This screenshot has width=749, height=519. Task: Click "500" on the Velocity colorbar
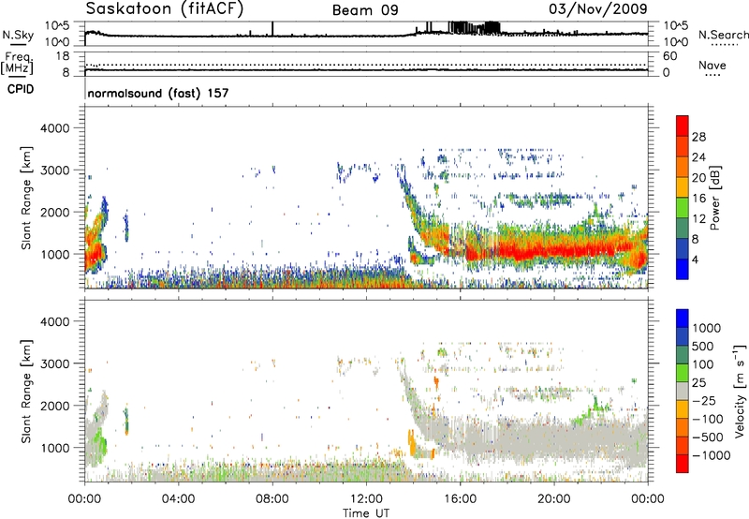point(703,346)
